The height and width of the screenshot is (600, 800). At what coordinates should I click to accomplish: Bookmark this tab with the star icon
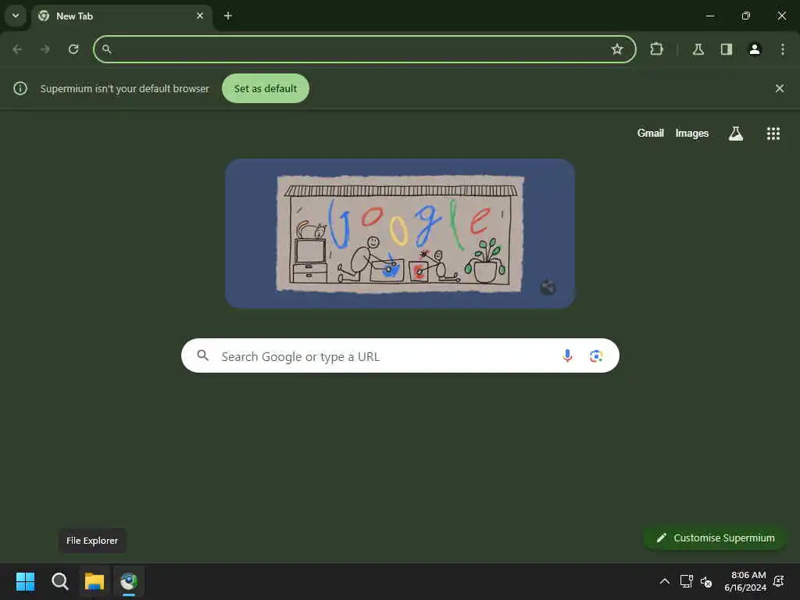coord(617,49)
